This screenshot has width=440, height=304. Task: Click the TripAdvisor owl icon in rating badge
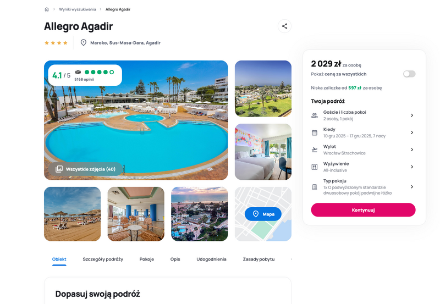(78, 72)
